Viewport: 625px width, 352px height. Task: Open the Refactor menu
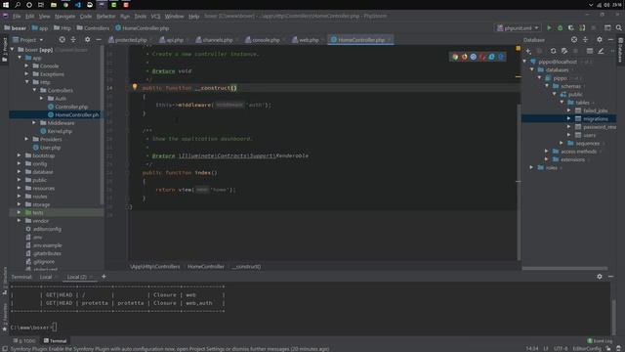(x=105, y=17)
